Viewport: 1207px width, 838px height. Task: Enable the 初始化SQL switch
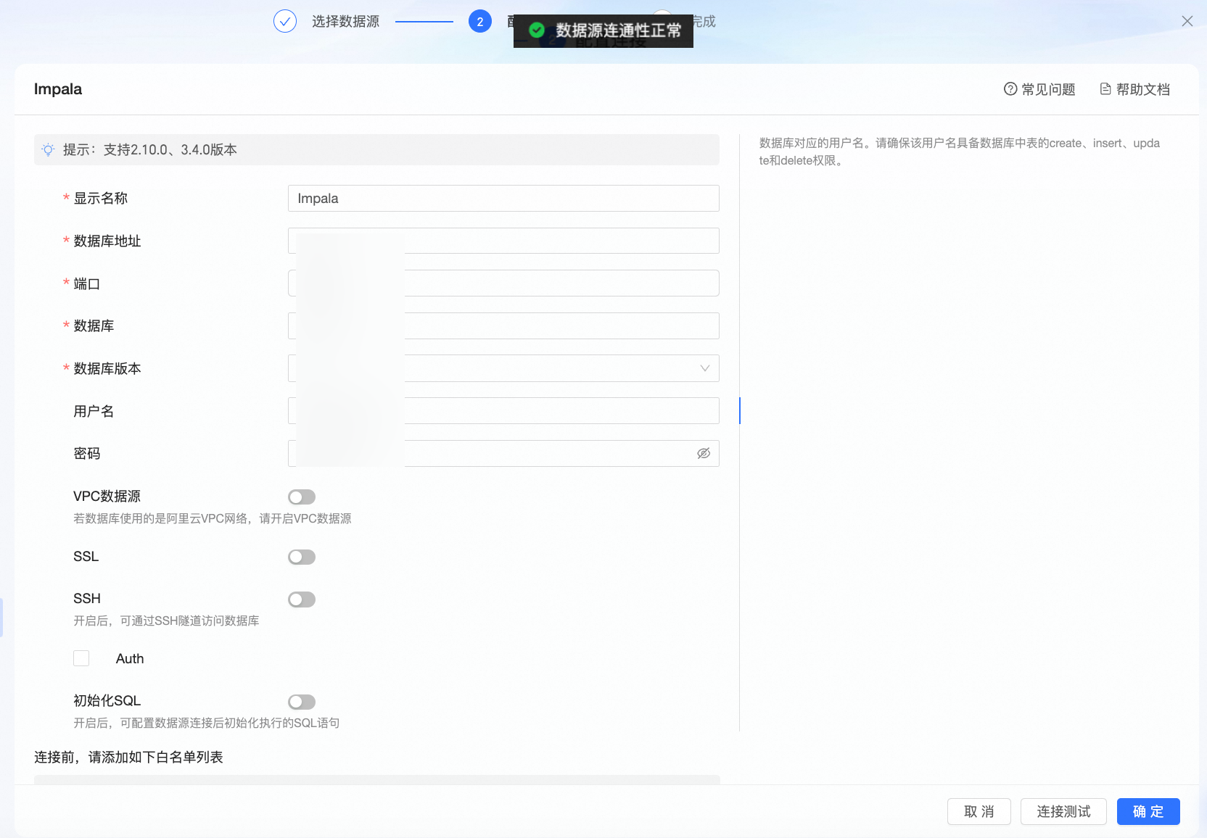coord(302,702)
